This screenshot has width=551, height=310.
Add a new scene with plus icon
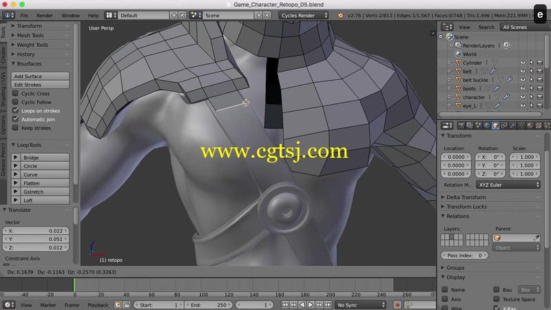tap(259, 15)
